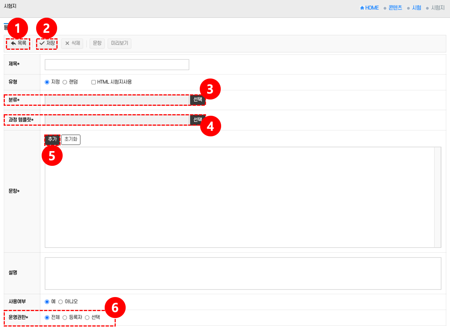The width and height of the screenshot is (450, 328).
Task: Open the 분류 선택 picker button
Action: click(198, 100)
